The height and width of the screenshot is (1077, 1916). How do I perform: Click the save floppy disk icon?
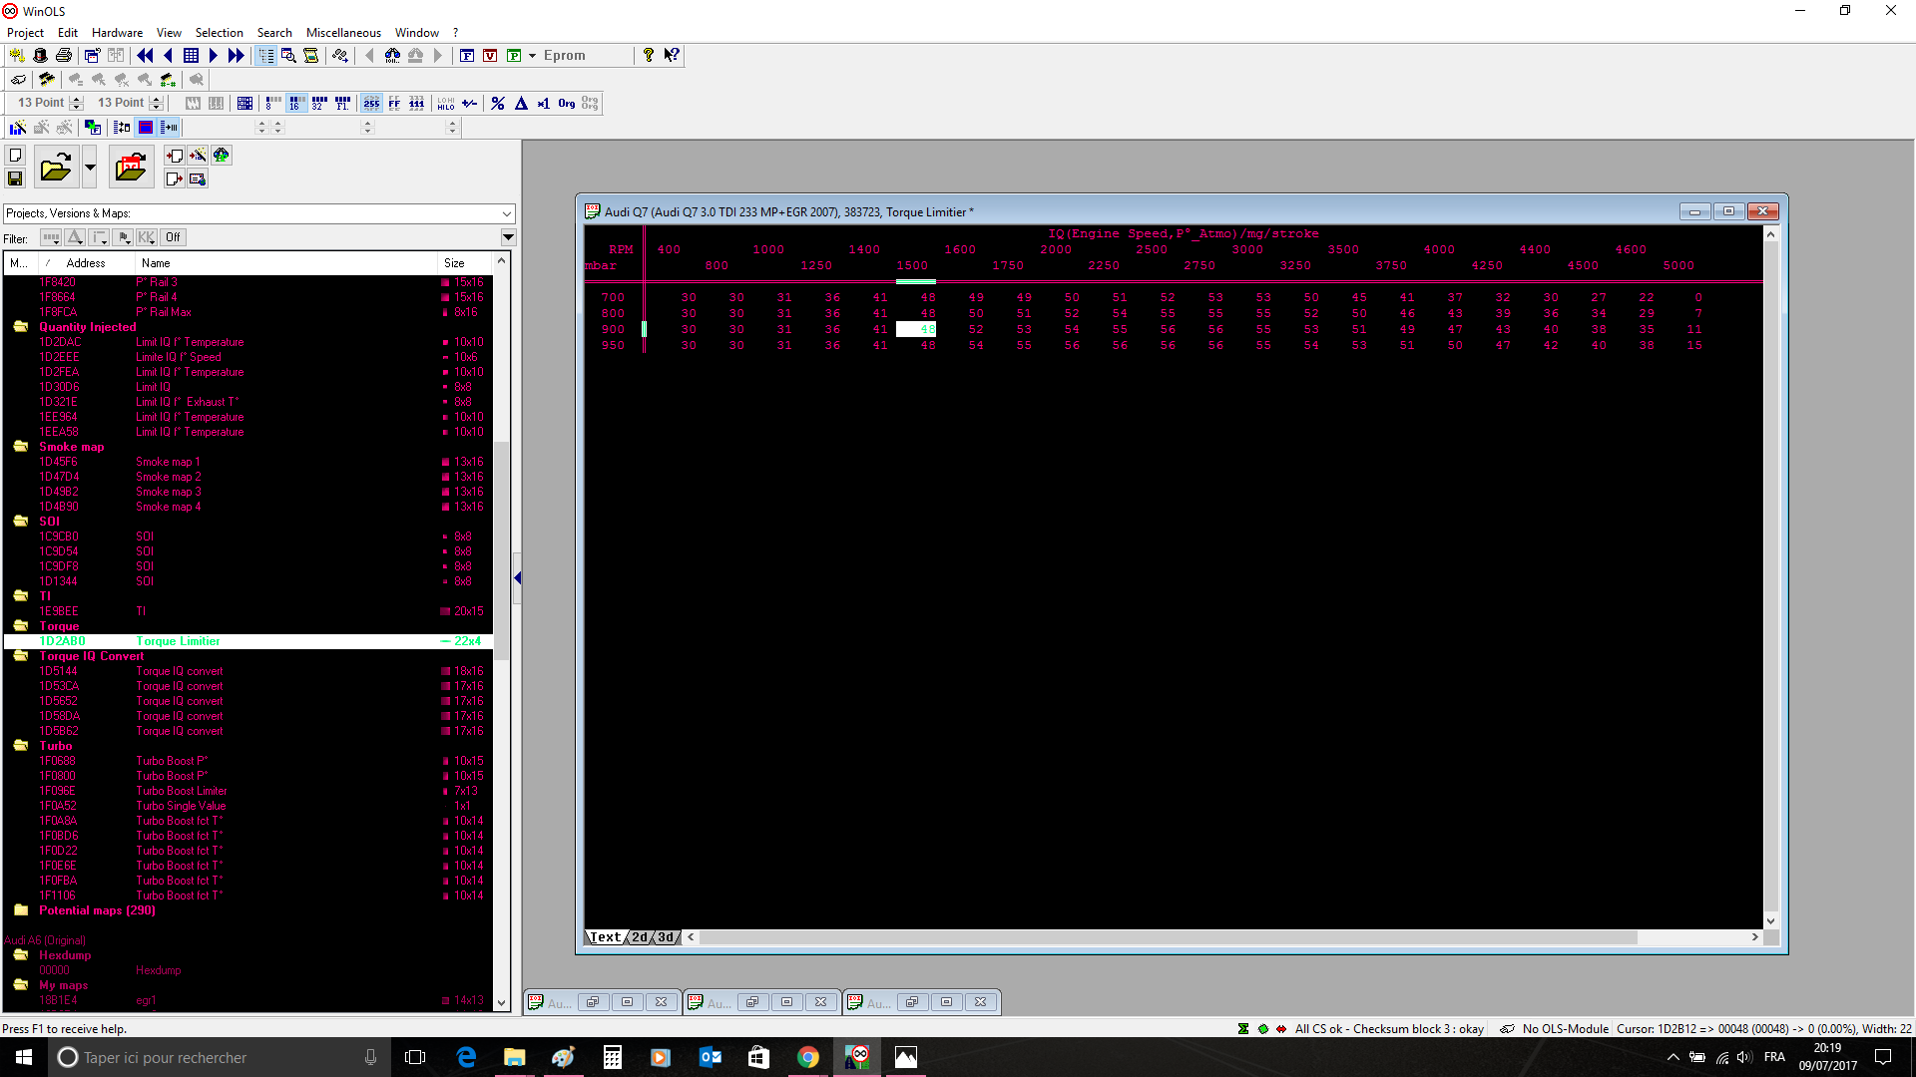pyautogui.click(x=15, y=179)
